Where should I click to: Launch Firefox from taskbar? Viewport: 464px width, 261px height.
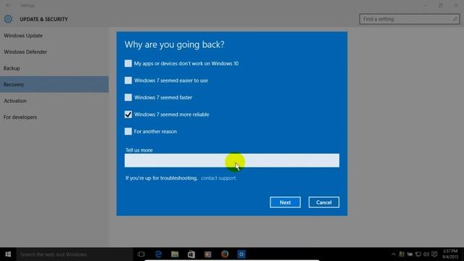225,254
